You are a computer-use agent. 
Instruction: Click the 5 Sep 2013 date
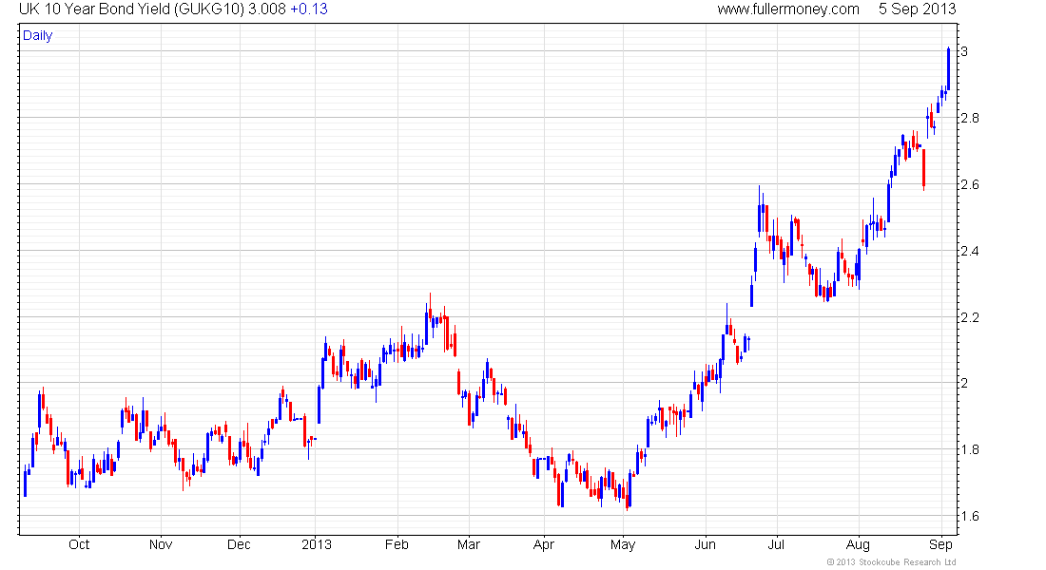point(917,9)
